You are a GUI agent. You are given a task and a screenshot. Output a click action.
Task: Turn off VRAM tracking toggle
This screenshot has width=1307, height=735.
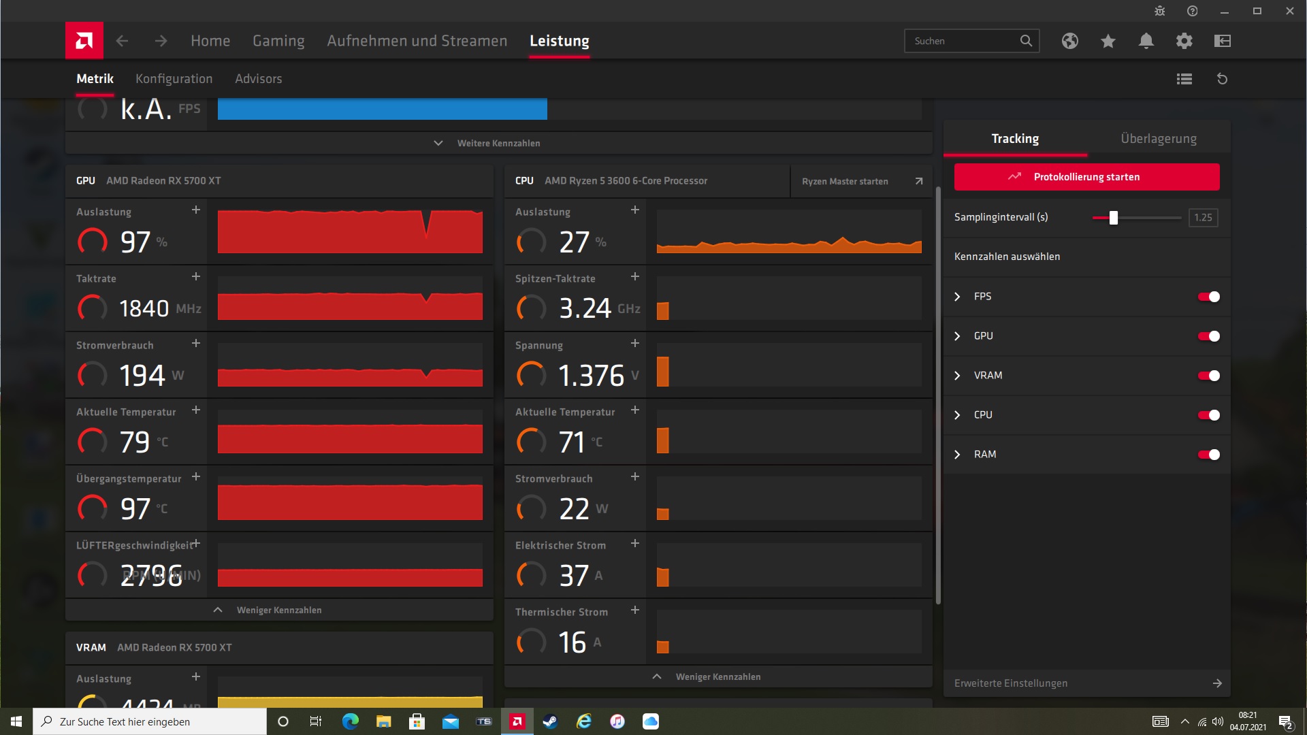tap(1209, 376)
